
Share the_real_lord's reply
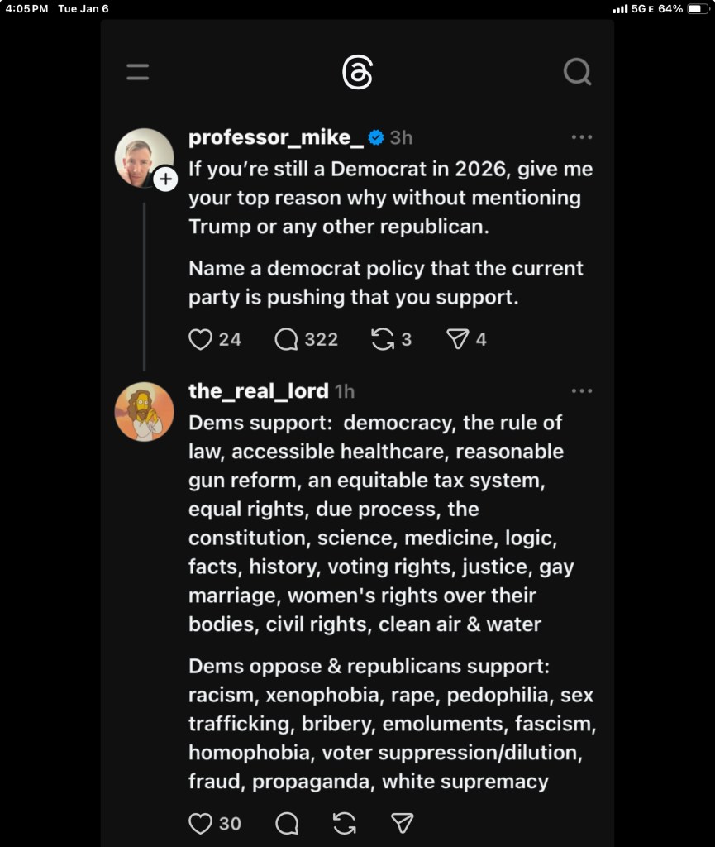point(402,823)
